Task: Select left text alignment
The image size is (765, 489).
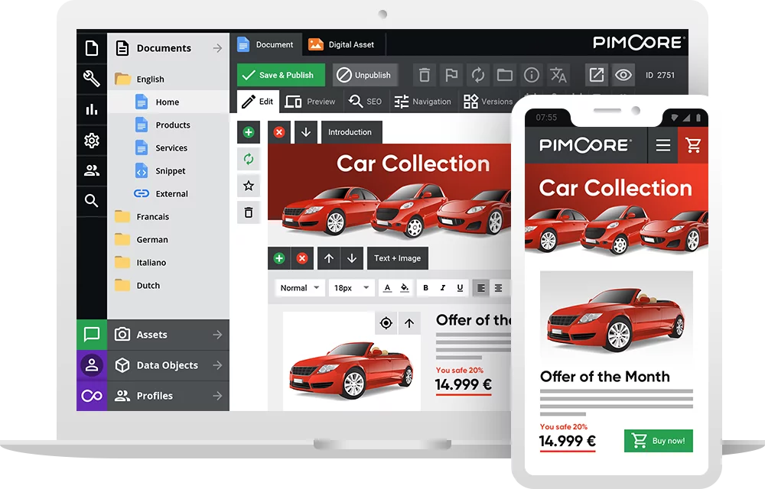Action: pos(481,288)
